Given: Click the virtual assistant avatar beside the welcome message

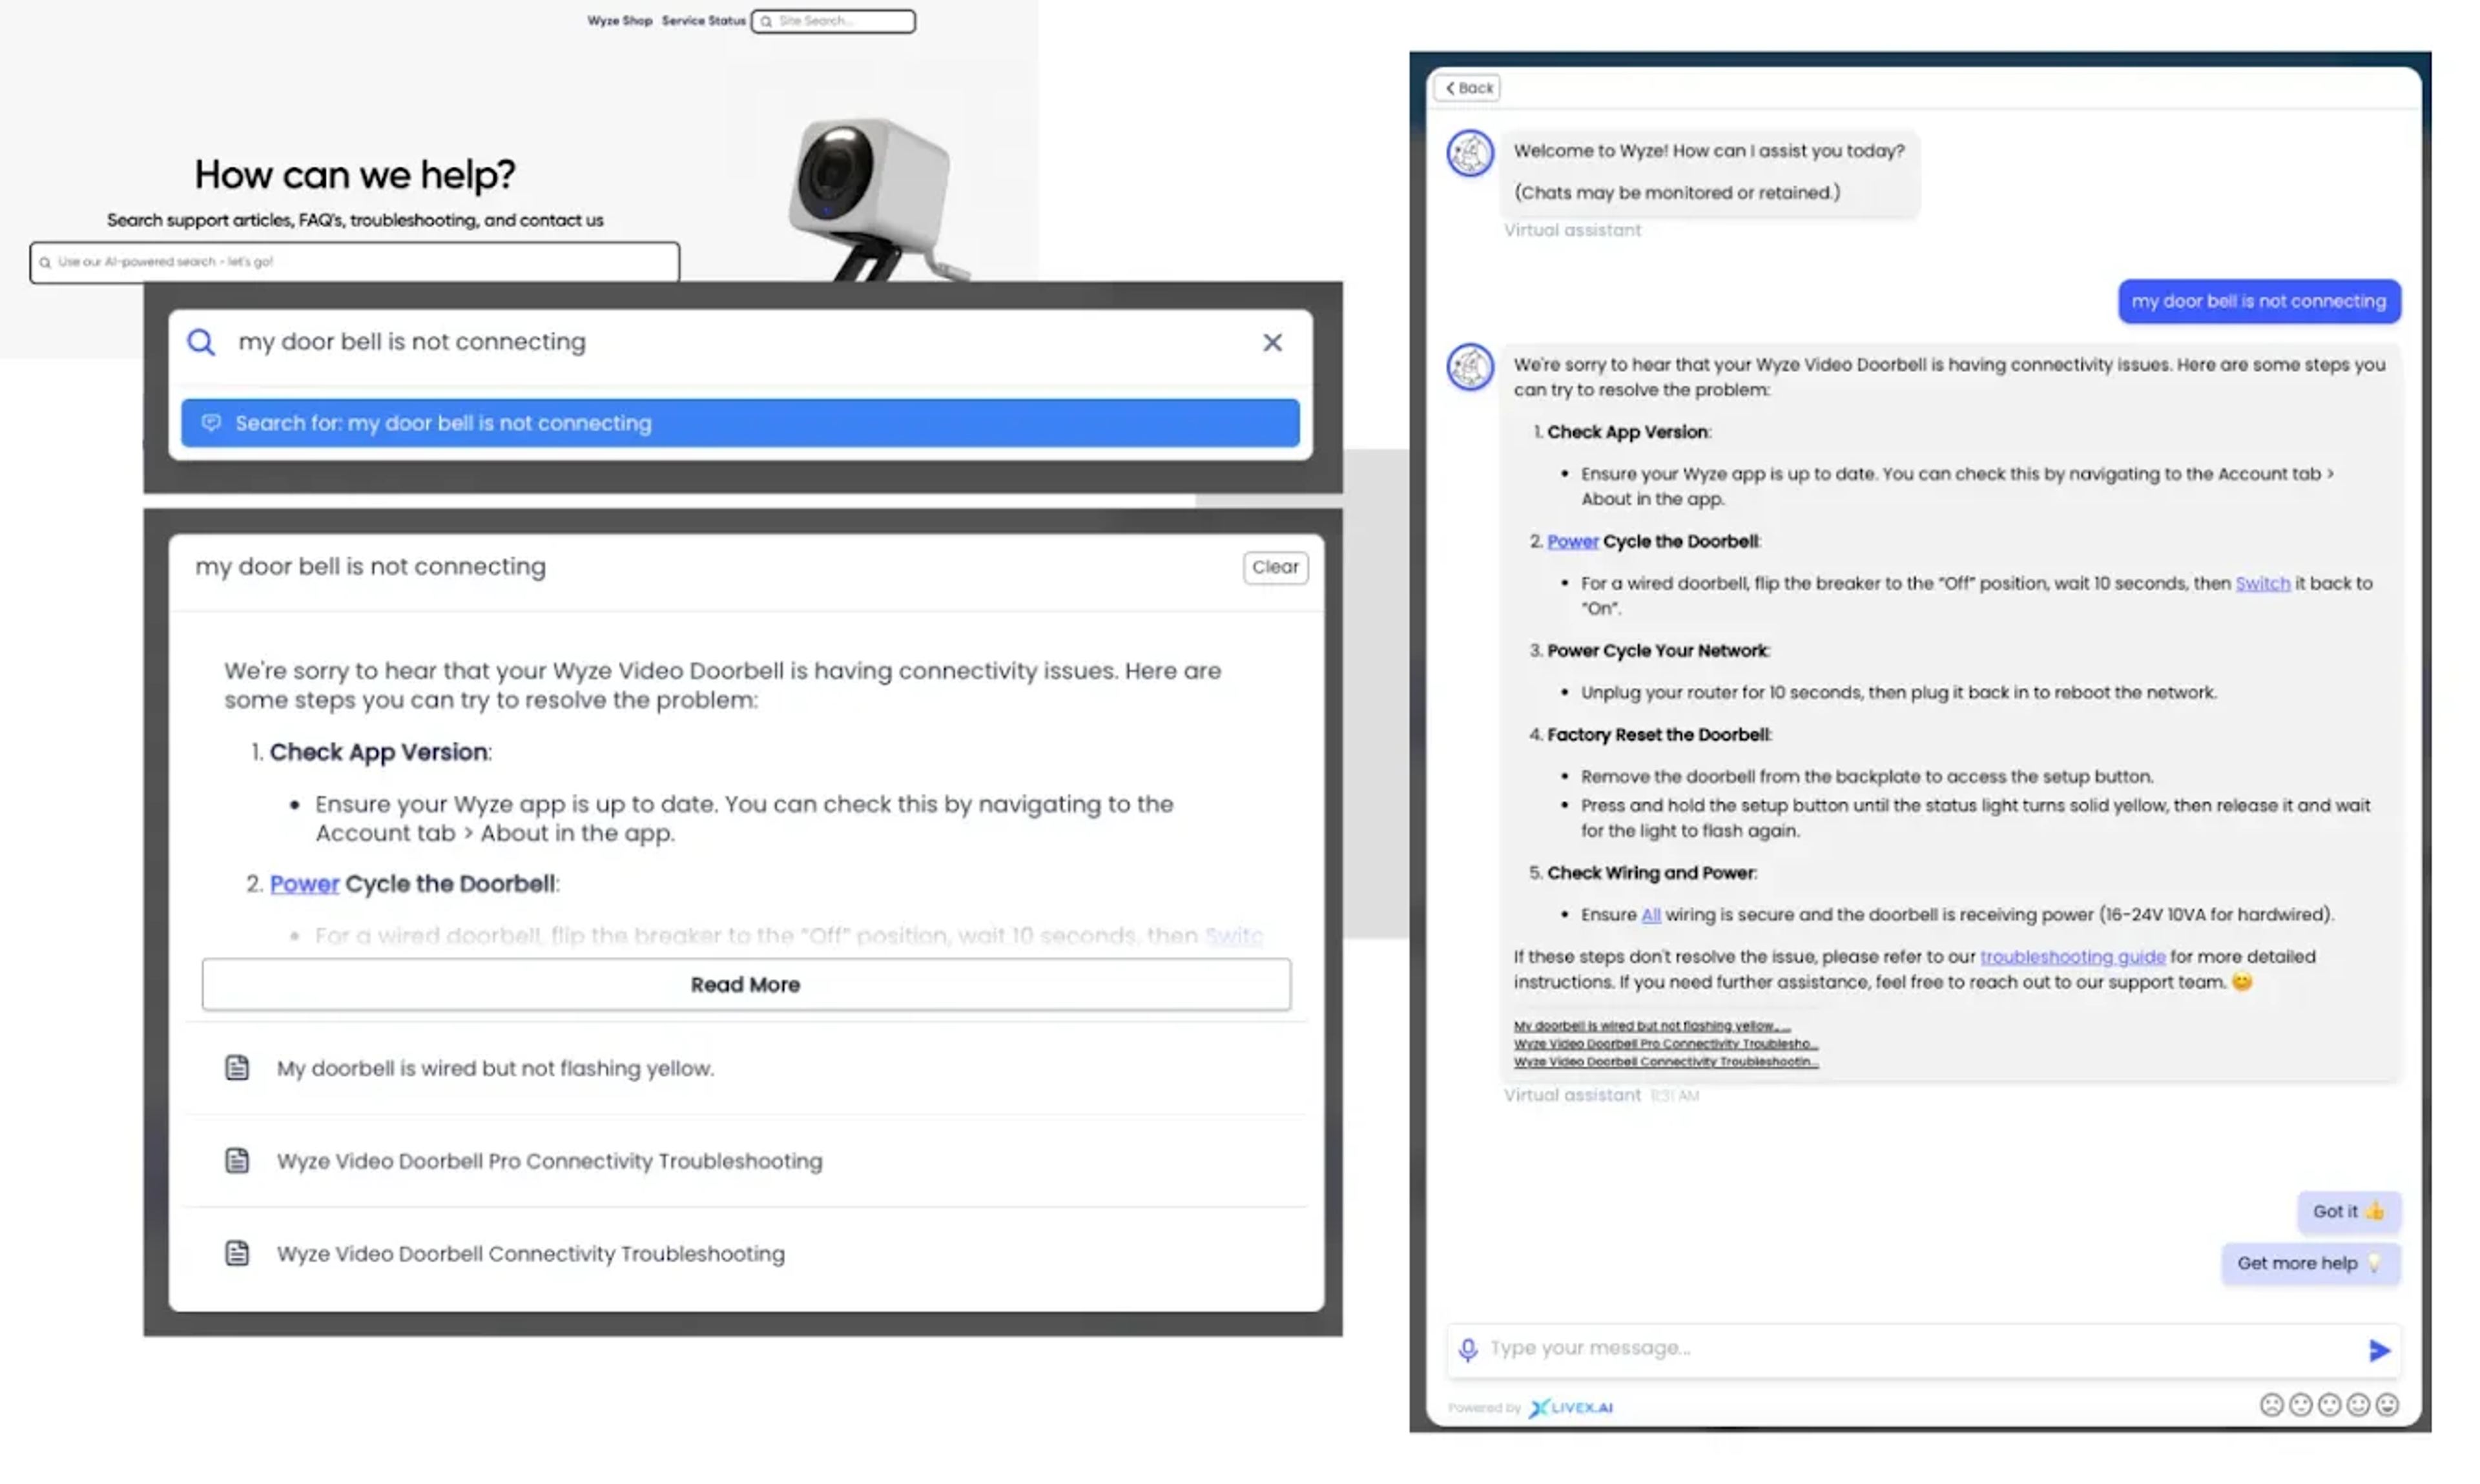Looking at the screenshot, I should [1470, 153].
